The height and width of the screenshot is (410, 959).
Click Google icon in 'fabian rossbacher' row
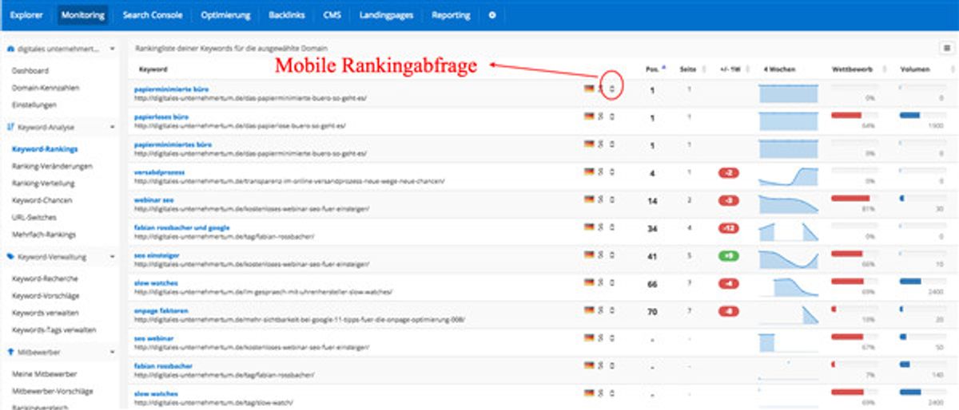point(601,365)
